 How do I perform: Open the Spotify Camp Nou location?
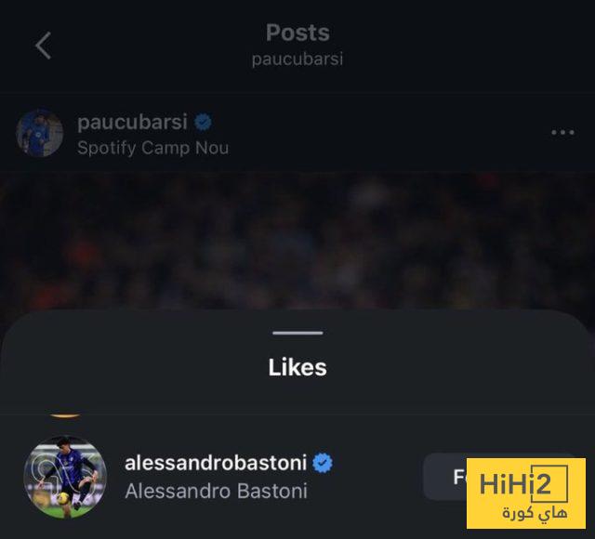click(x=152, y=148)
